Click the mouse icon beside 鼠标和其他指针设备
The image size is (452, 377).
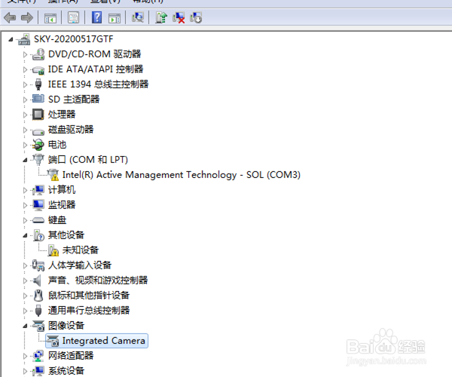(x=38, y=296)
